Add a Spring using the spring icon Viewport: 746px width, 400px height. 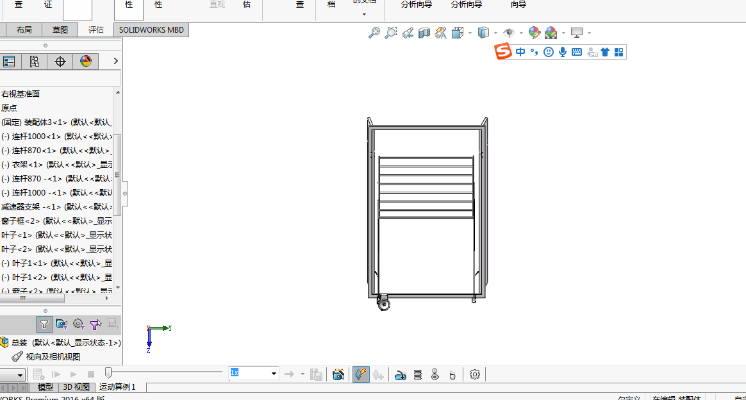click(418, 375)
